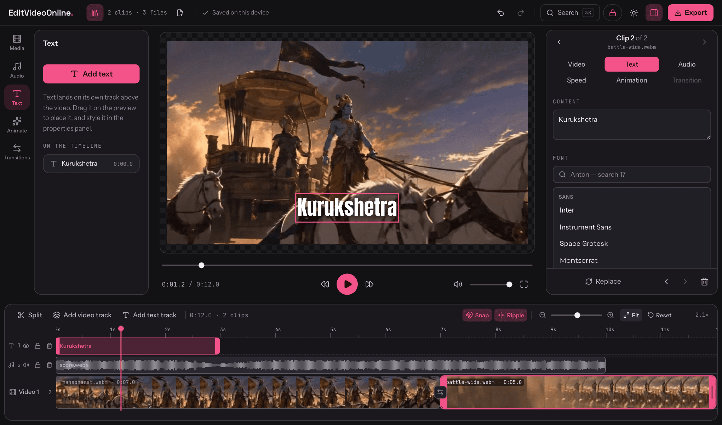
Task: Delete the score.weba audio track with its trash icon
Action: tap(50, 365)
